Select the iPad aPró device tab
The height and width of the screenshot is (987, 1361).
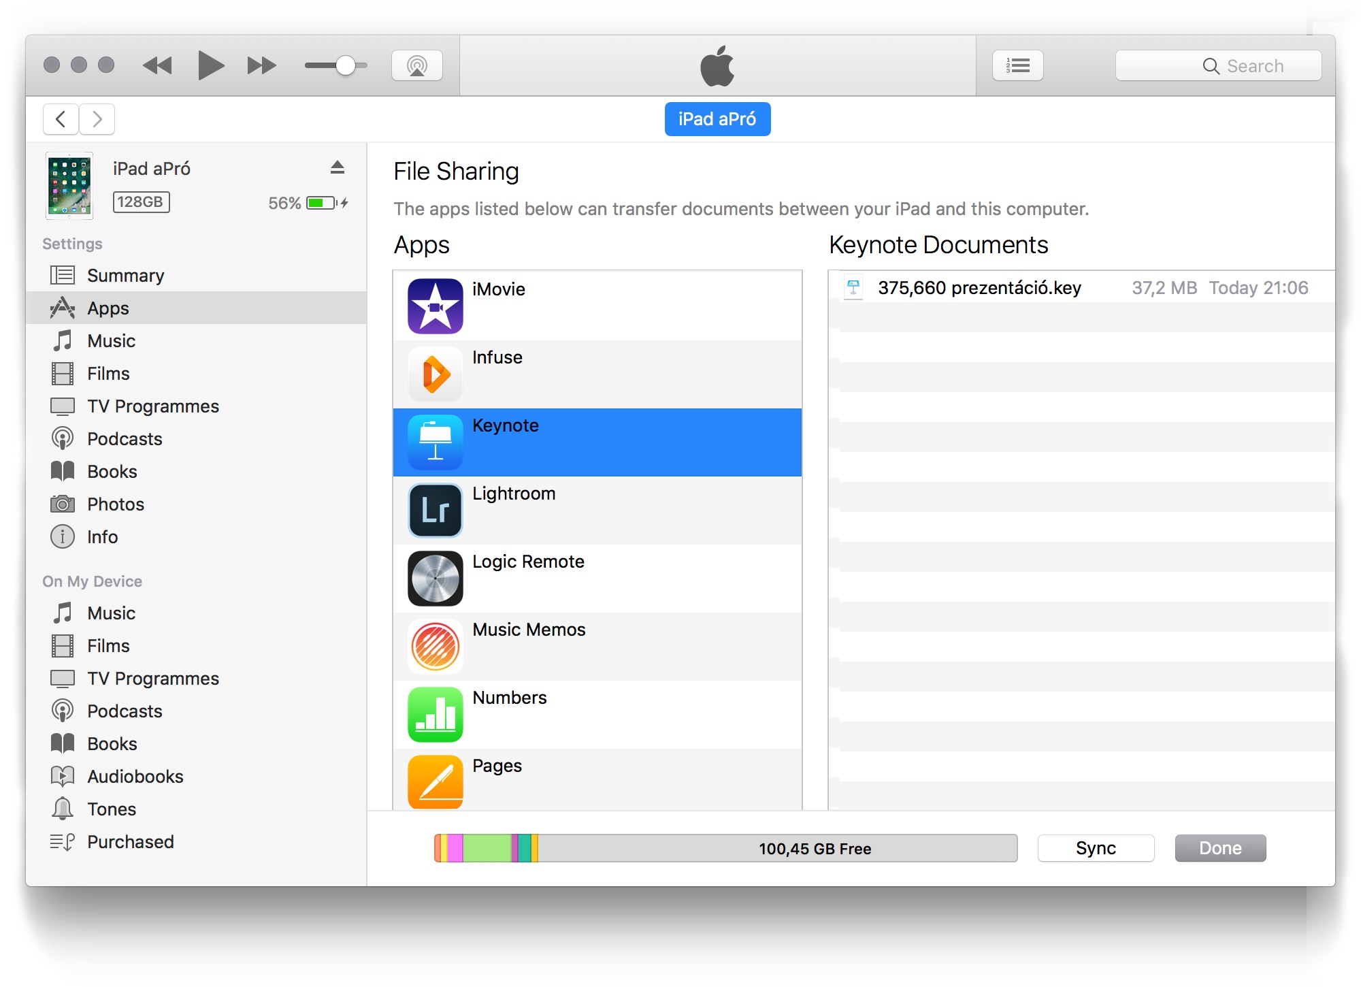point(717,119)
